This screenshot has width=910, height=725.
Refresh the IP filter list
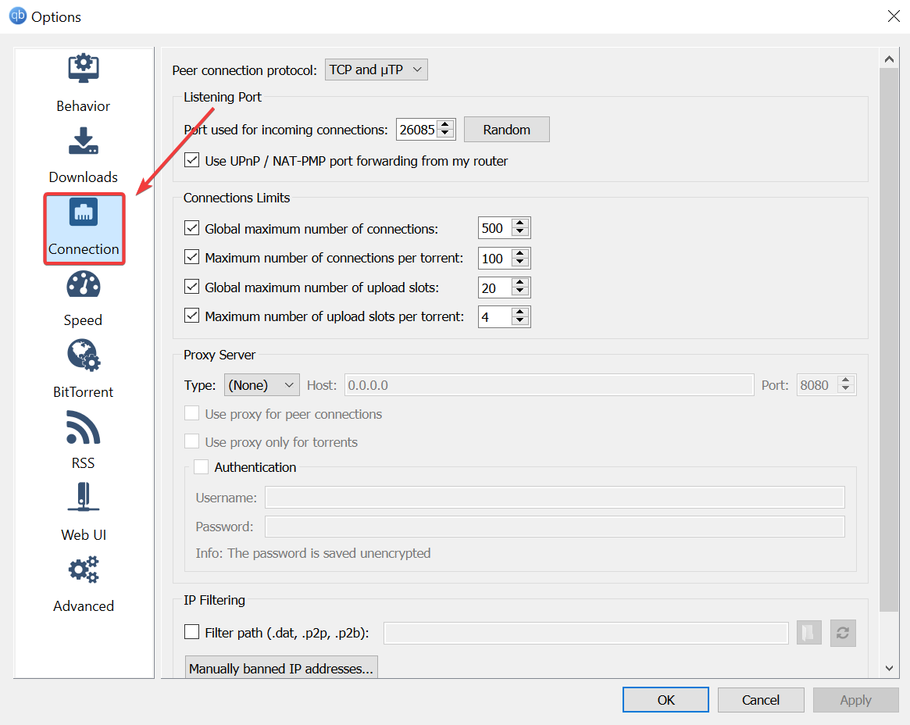(x=843, y=633)
